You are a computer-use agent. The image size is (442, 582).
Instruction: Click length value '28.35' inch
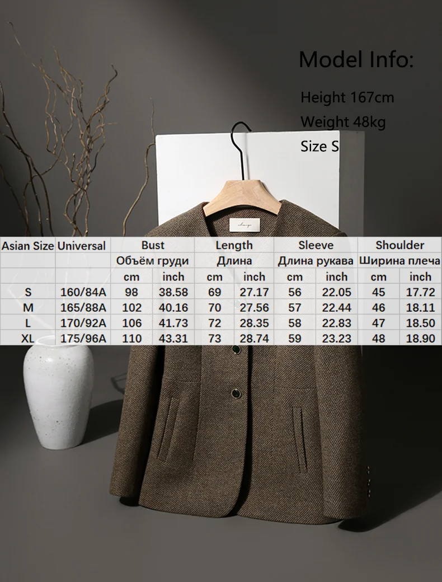[254, 323]
